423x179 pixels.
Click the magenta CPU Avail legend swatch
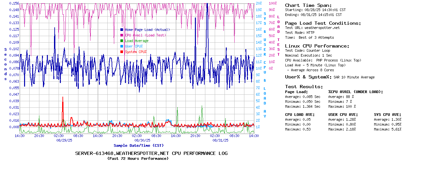[122, 35]
